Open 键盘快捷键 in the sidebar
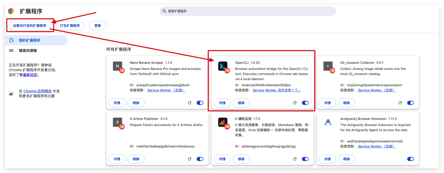Image resolution: width=444 pixels, height=173 pixels. pos(36,51)
